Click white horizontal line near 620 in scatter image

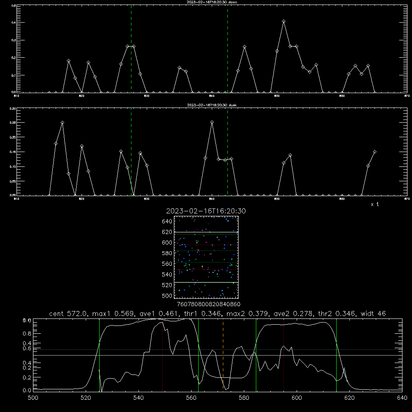click(206, 232)
